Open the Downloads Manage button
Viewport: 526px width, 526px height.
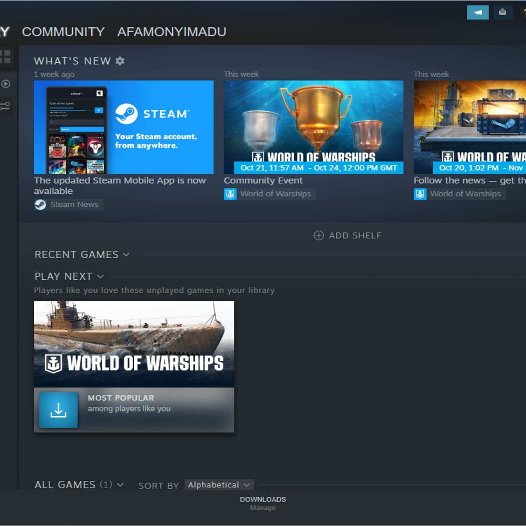(x=263, y=503)
